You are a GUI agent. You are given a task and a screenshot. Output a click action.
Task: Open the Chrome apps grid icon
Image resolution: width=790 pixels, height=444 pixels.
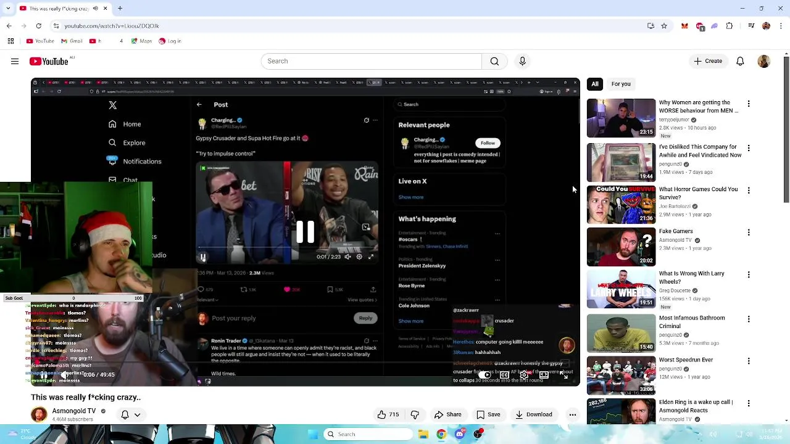[10, 41]
